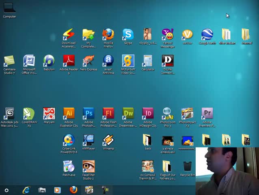Screen dimensions: 259x195
Task: Open CyberLink PowerDVD 8 shortcut
Action: [69, 144]
